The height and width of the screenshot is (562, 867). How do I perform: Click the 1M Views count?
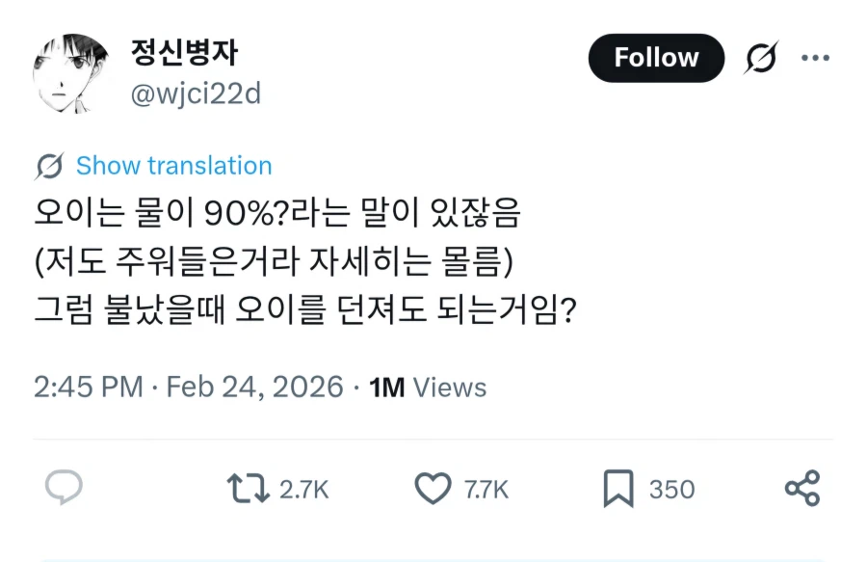(x=429, y=388)
